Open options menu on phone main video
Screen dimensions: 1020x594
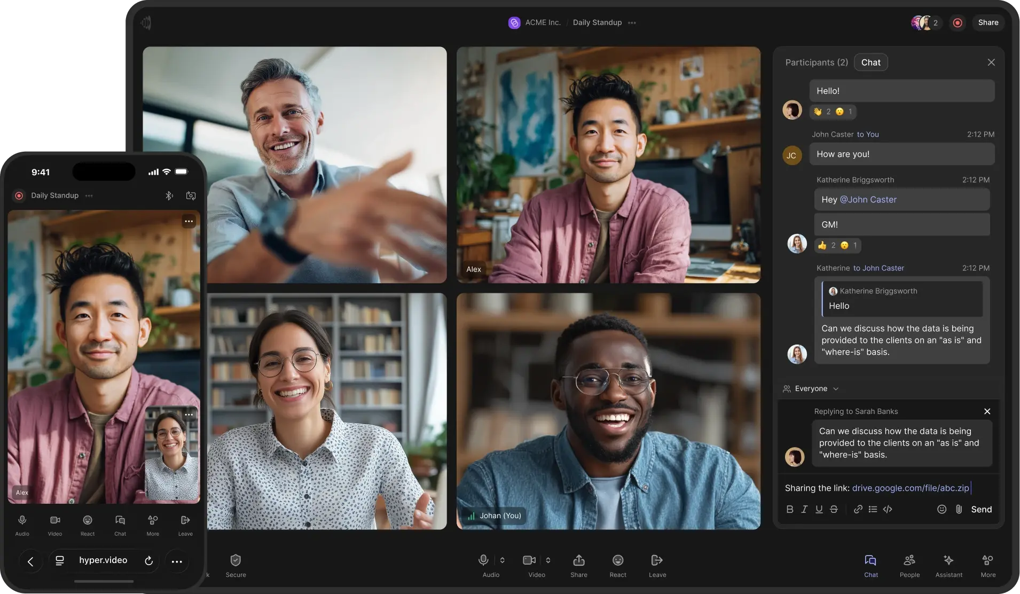pos(189,221)
